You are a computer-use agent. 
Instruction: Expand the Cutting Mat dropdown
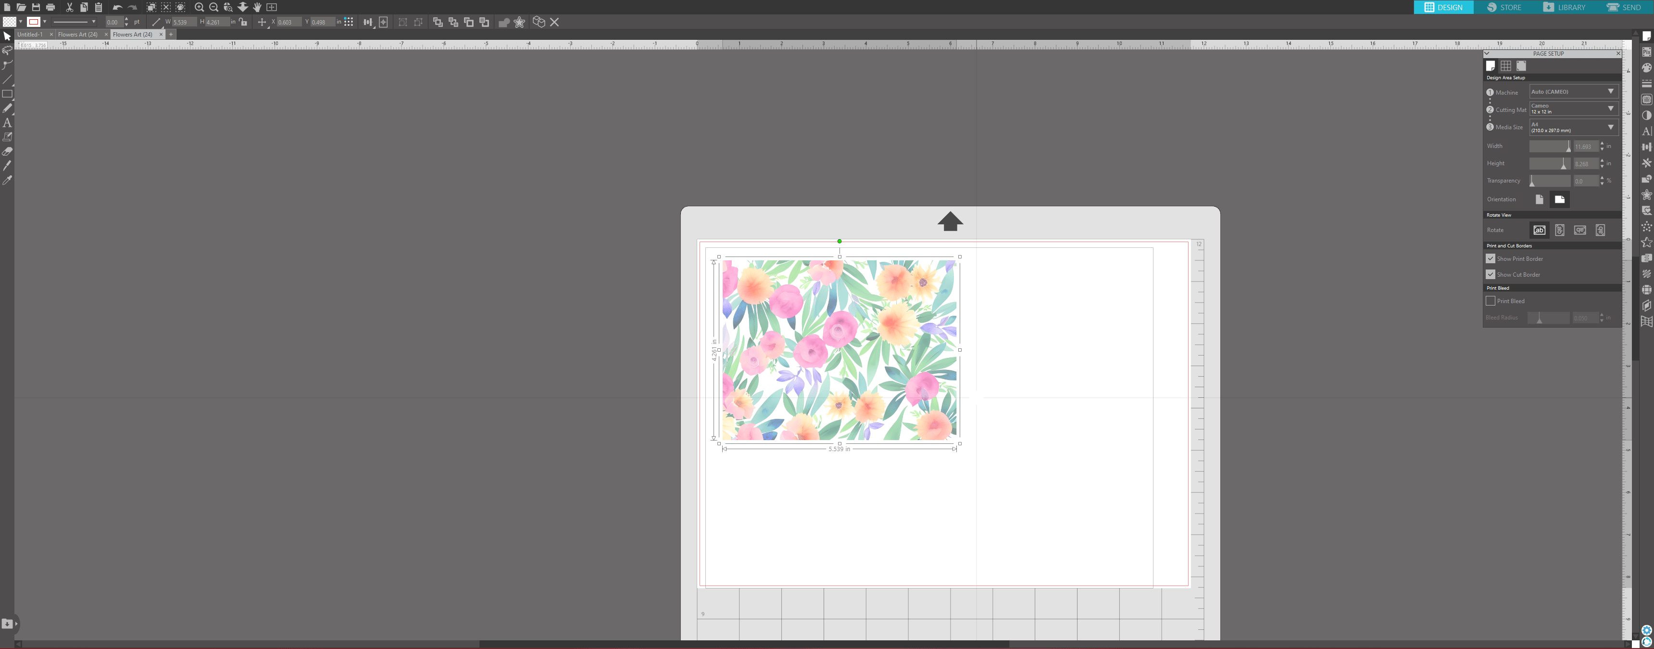1572,109
